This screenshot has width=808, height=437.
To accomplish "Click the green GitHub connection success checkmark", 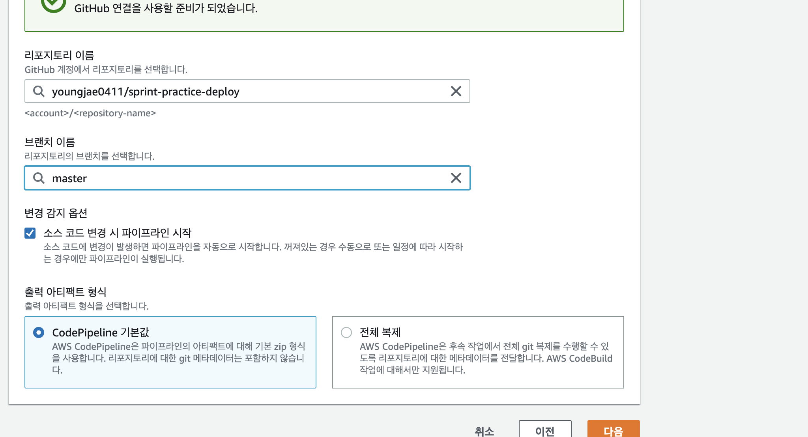I will click(54, 4).
